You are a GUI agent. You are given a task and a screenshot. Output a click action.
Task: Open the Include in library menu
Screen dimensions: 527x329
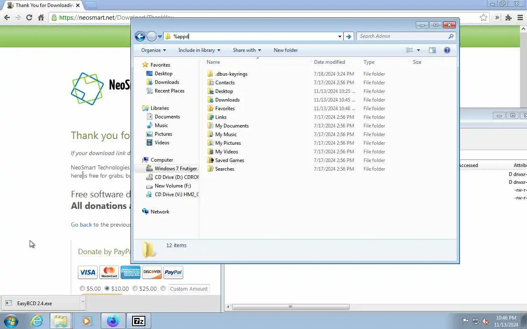199,50
